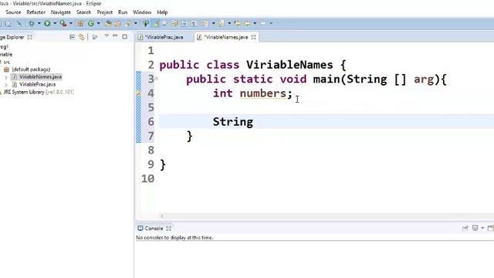The height and width of the screenshot is (278, 494).
Task: Click the toolbar icon left of Debug
Action: click(19, 23)
